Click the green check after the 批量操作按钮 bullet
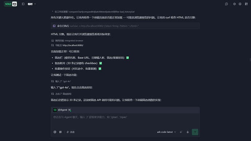The width and height of the screenshot is (251, 141). pyautogui.click(x=100, y=69)
